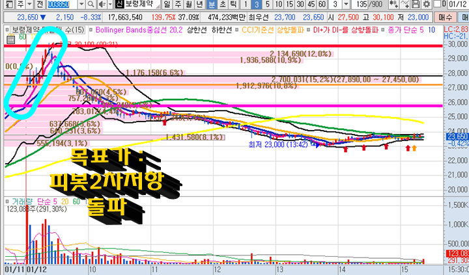Viewport: 469px width, 275px height.
Task: Select the 5-minute interval button
Action: (268, 4)
